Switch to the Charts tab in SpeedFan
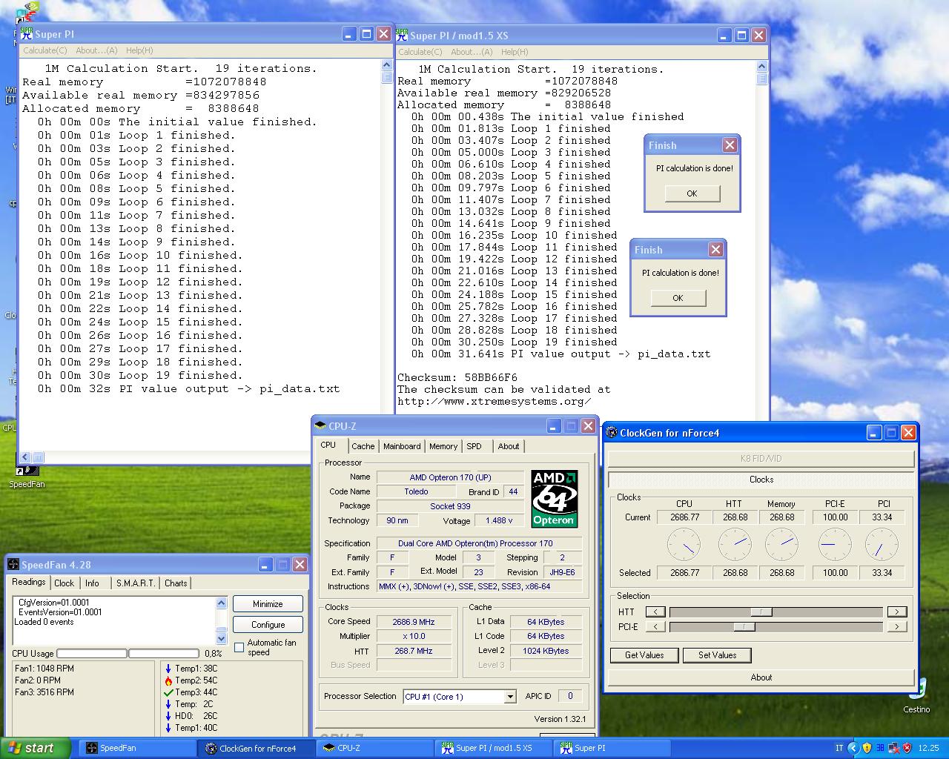This screenshot has height=759, width=949. (x=176, y=583)
